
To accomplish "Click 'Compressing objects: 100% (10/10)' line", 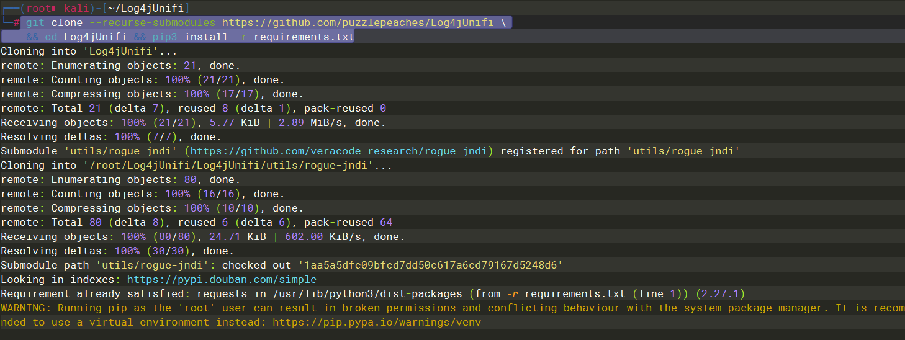I will 152,208.
